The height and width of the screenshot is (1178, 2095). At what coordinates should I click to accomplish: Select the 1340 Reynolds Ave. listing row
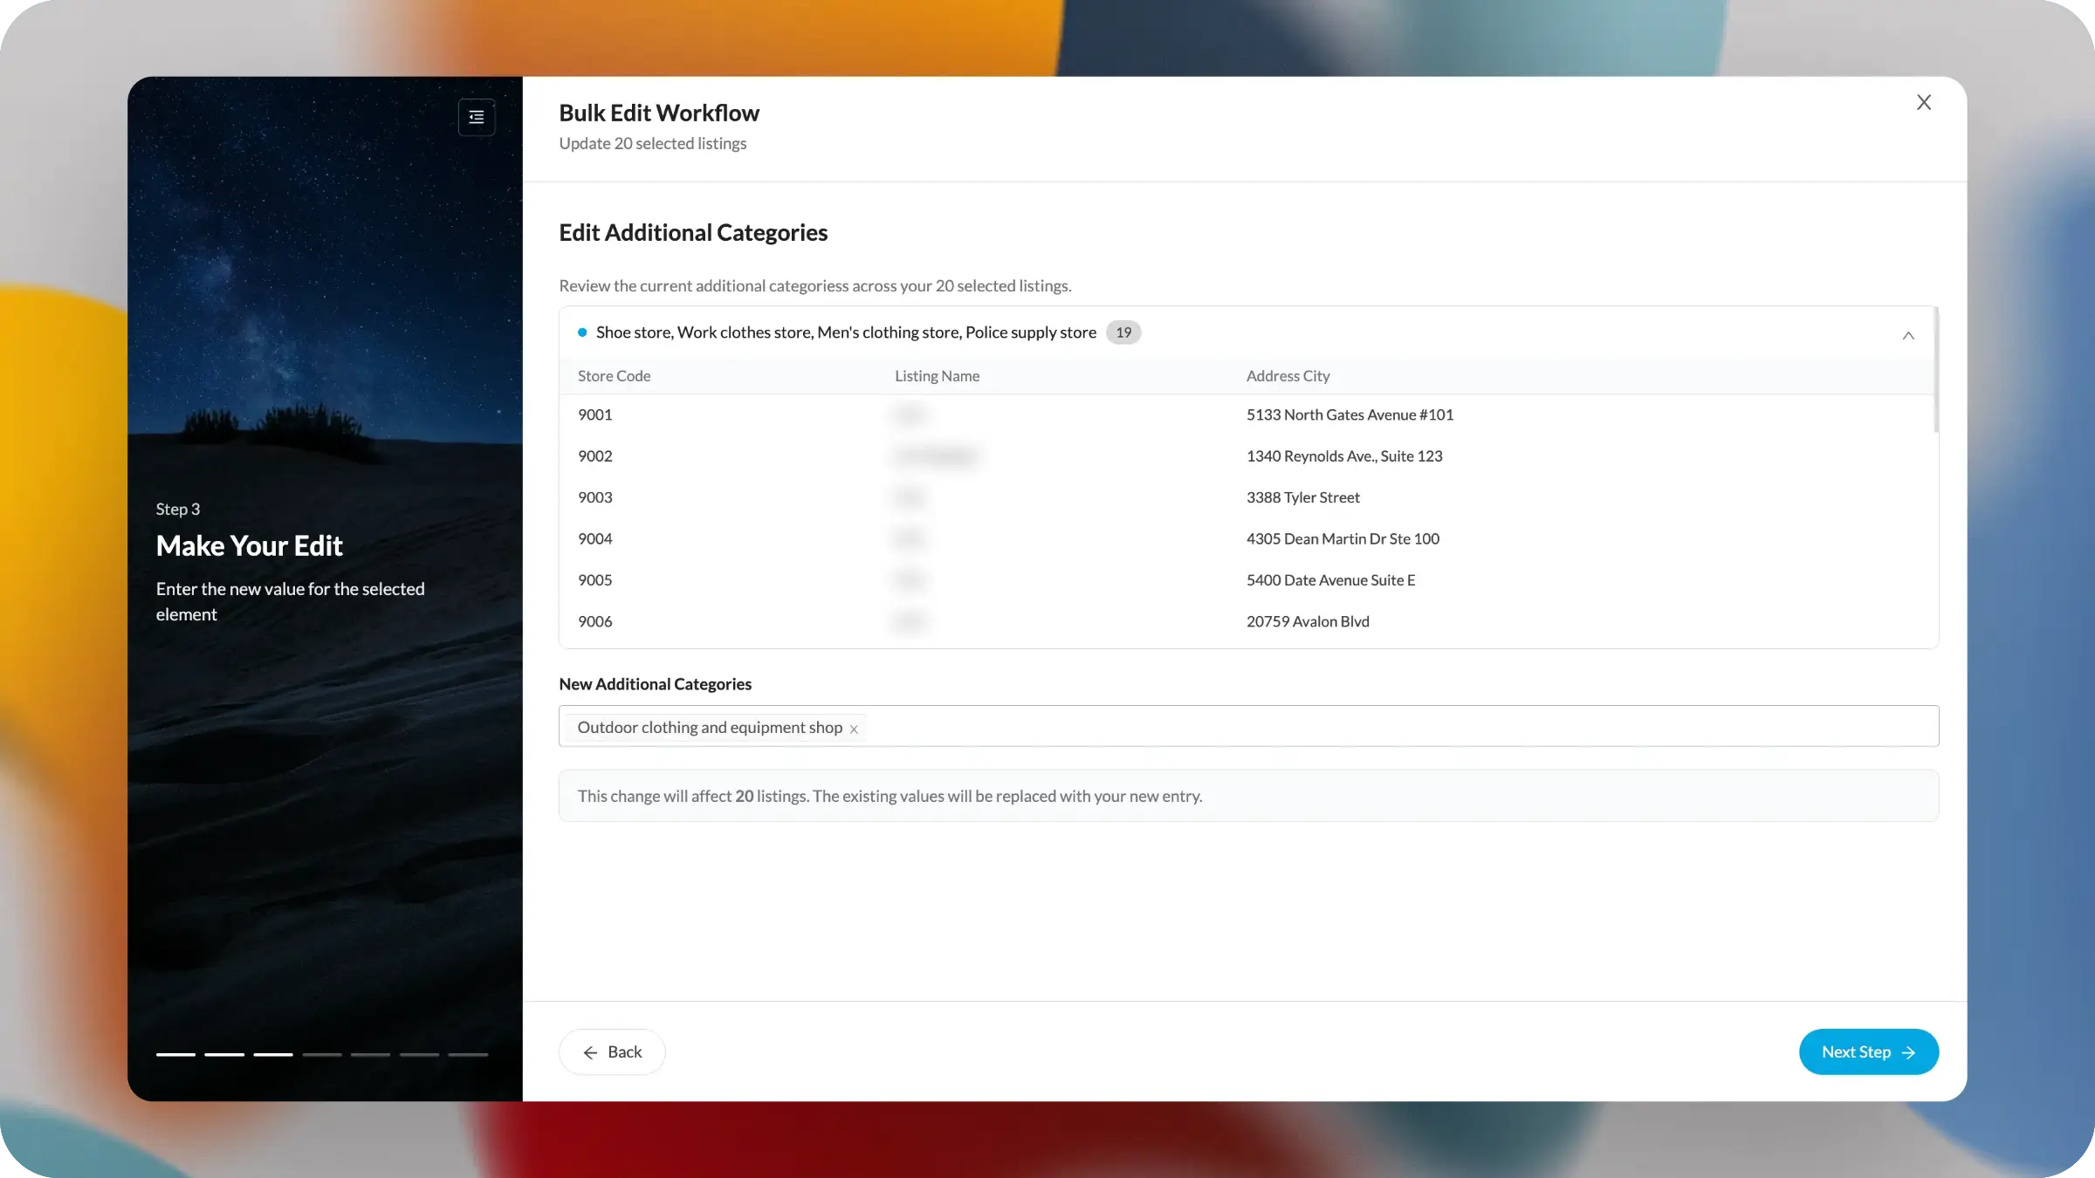(1344, 456)
